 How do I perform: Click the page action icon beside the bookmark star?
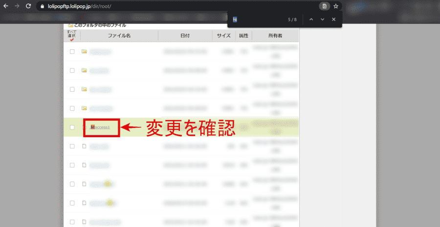pyautogui.click(x=324, y=6)
